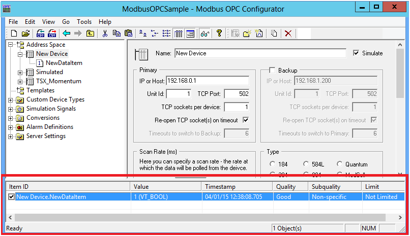Select device type 584L radio button
The height and width of the screenshot is (236, 410).
pyautogui.click(x=306, y=164)
